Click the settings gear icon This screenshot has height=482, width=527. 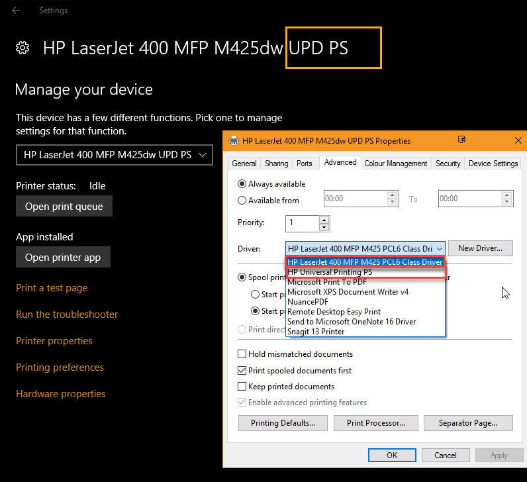click(x=23, y=48)
